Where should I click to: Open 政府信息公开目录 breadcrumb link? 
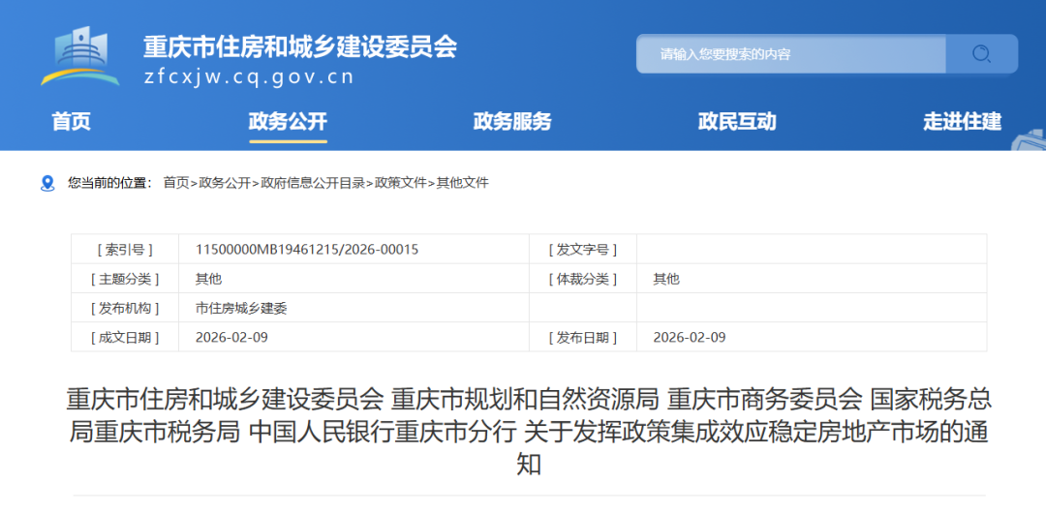click(x=313, y=183)
